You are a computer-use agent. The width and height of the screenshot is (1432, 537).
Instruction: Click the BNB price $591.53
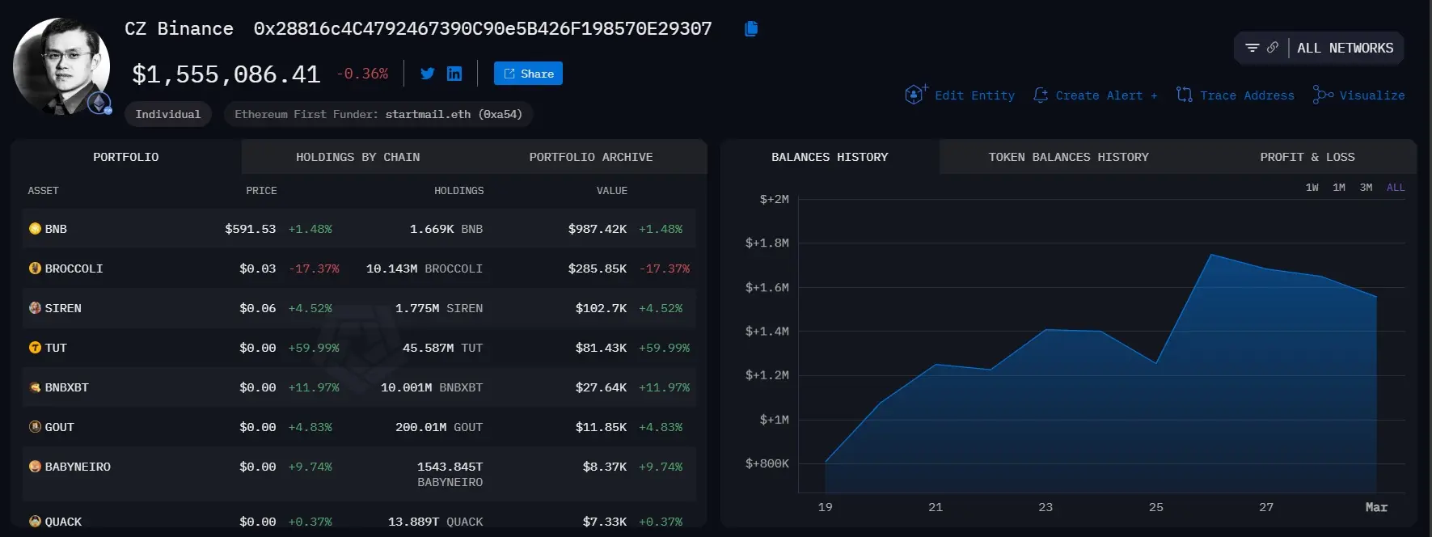pos(251,229)
